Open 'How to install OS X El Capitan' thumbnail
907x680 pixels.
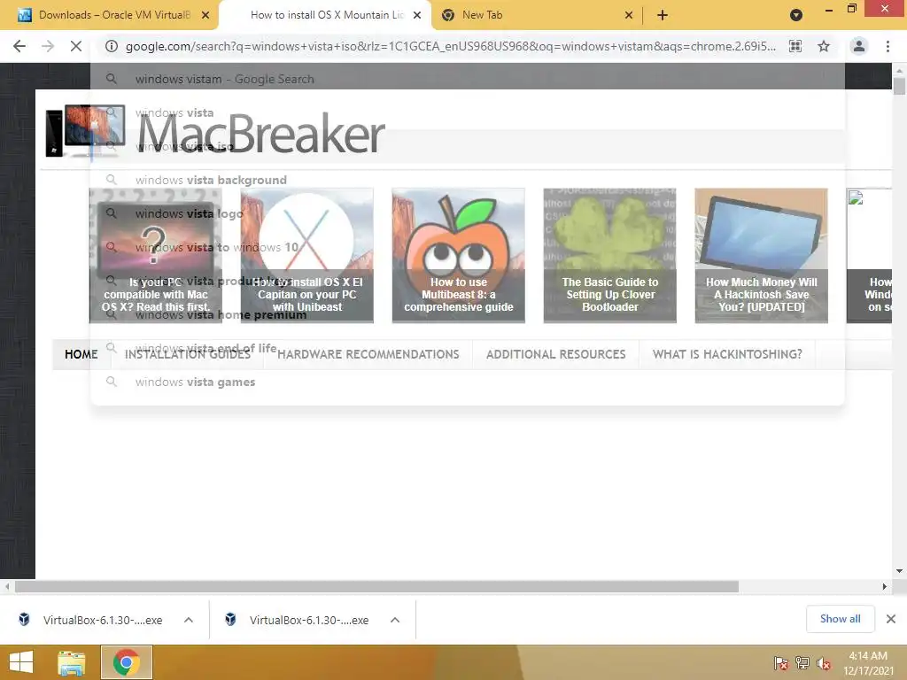307,255
